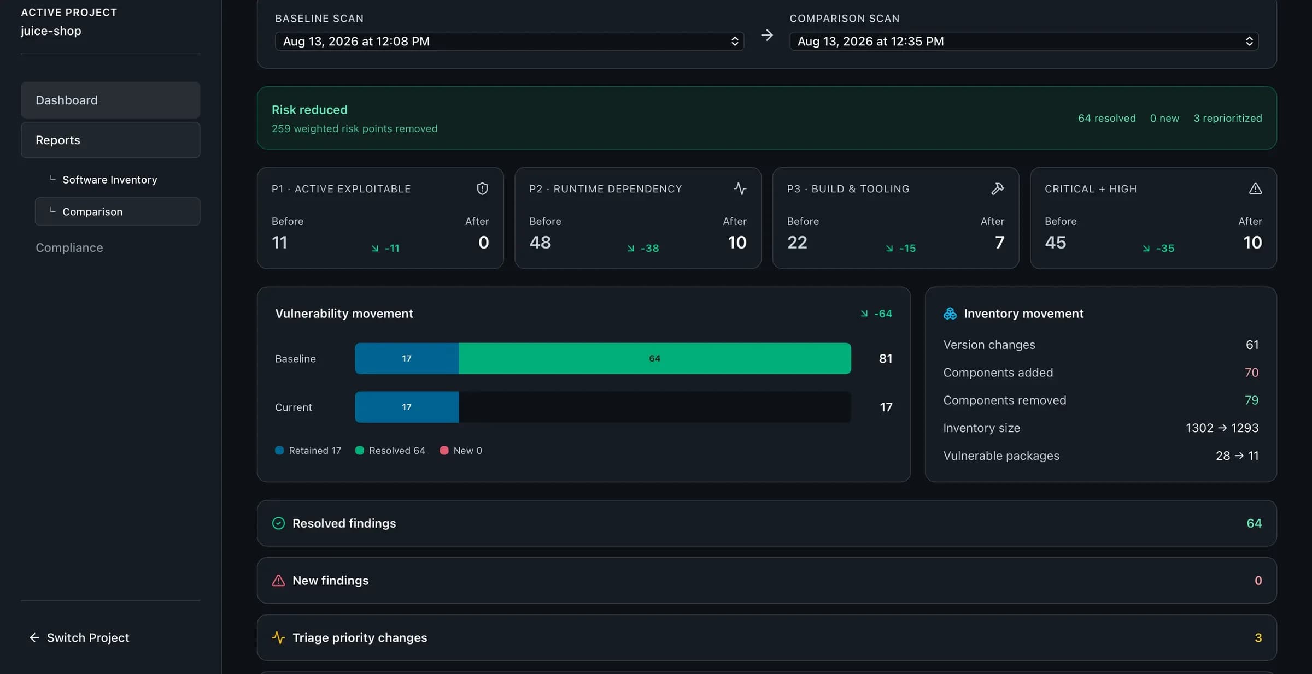The image size is (1312, 674).
Task: Click the green check circle icon of Resolved findings
Action: point(278,523)
